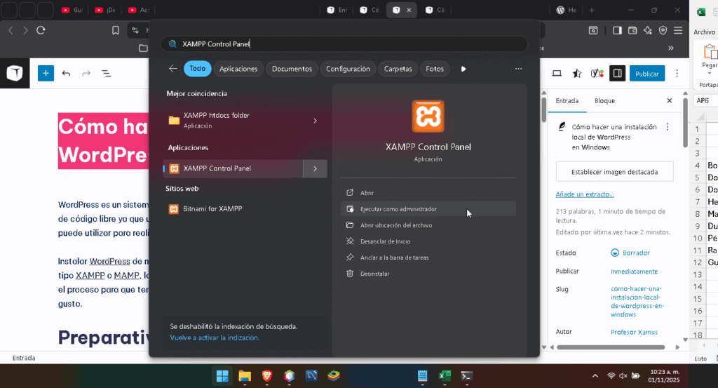Switch to the Configuración search filter
This screenshot has width=718, height=388.
coord(348,69)
